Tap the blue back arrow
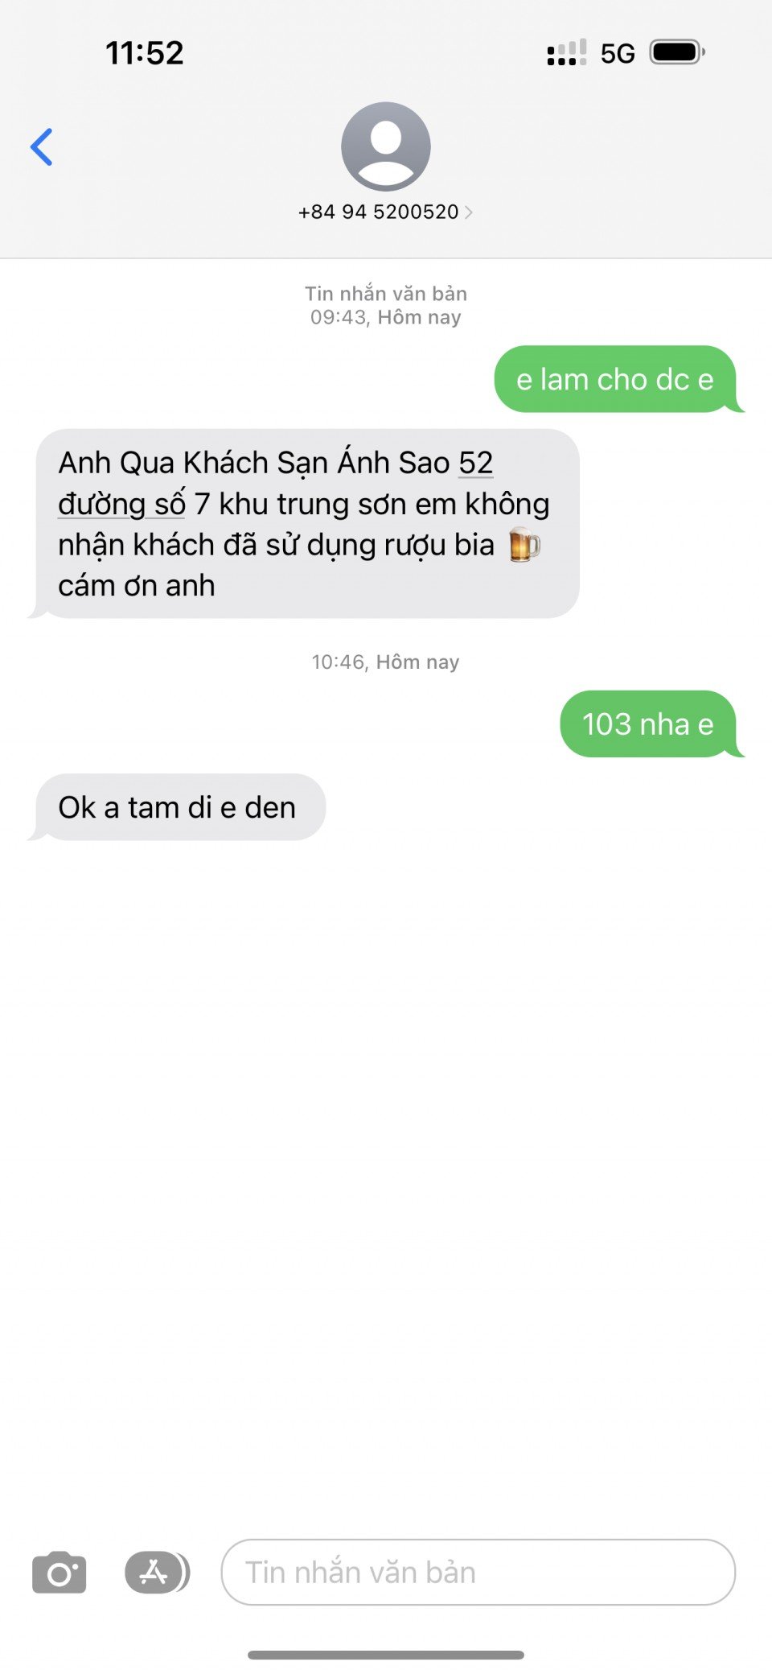 coord(42,147)
